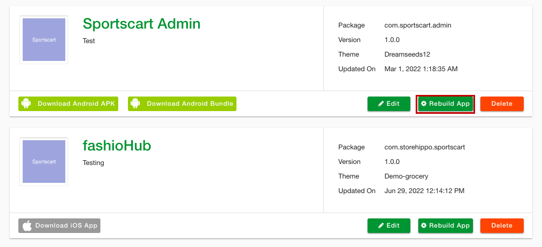Click the Dreamseeds12 theme value
Image resolution: width=542 pixels, height=247 pixels.
point(407,54)
